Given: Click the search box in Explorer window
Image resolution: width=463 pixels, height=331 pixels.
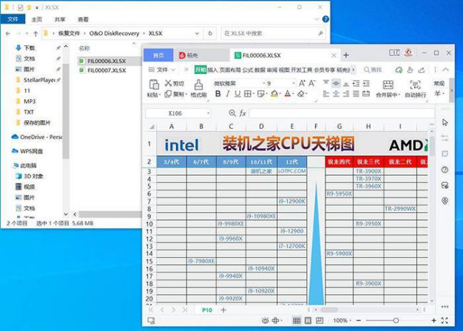Looking at the screenshot, I should click(273, 33).
